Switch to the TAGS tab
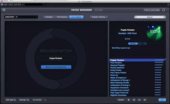 click(x=142, y=43)
